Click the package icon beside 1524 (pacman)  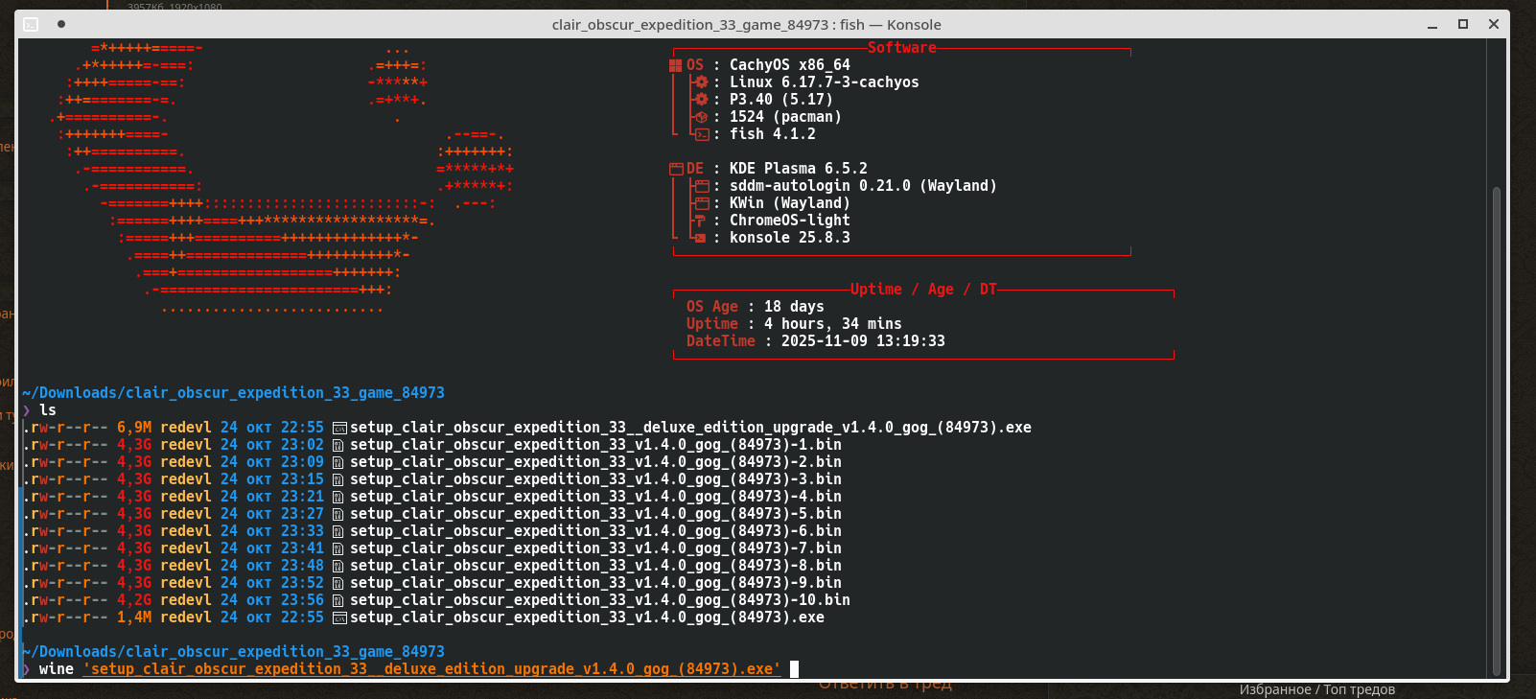[x=701, y=117]
